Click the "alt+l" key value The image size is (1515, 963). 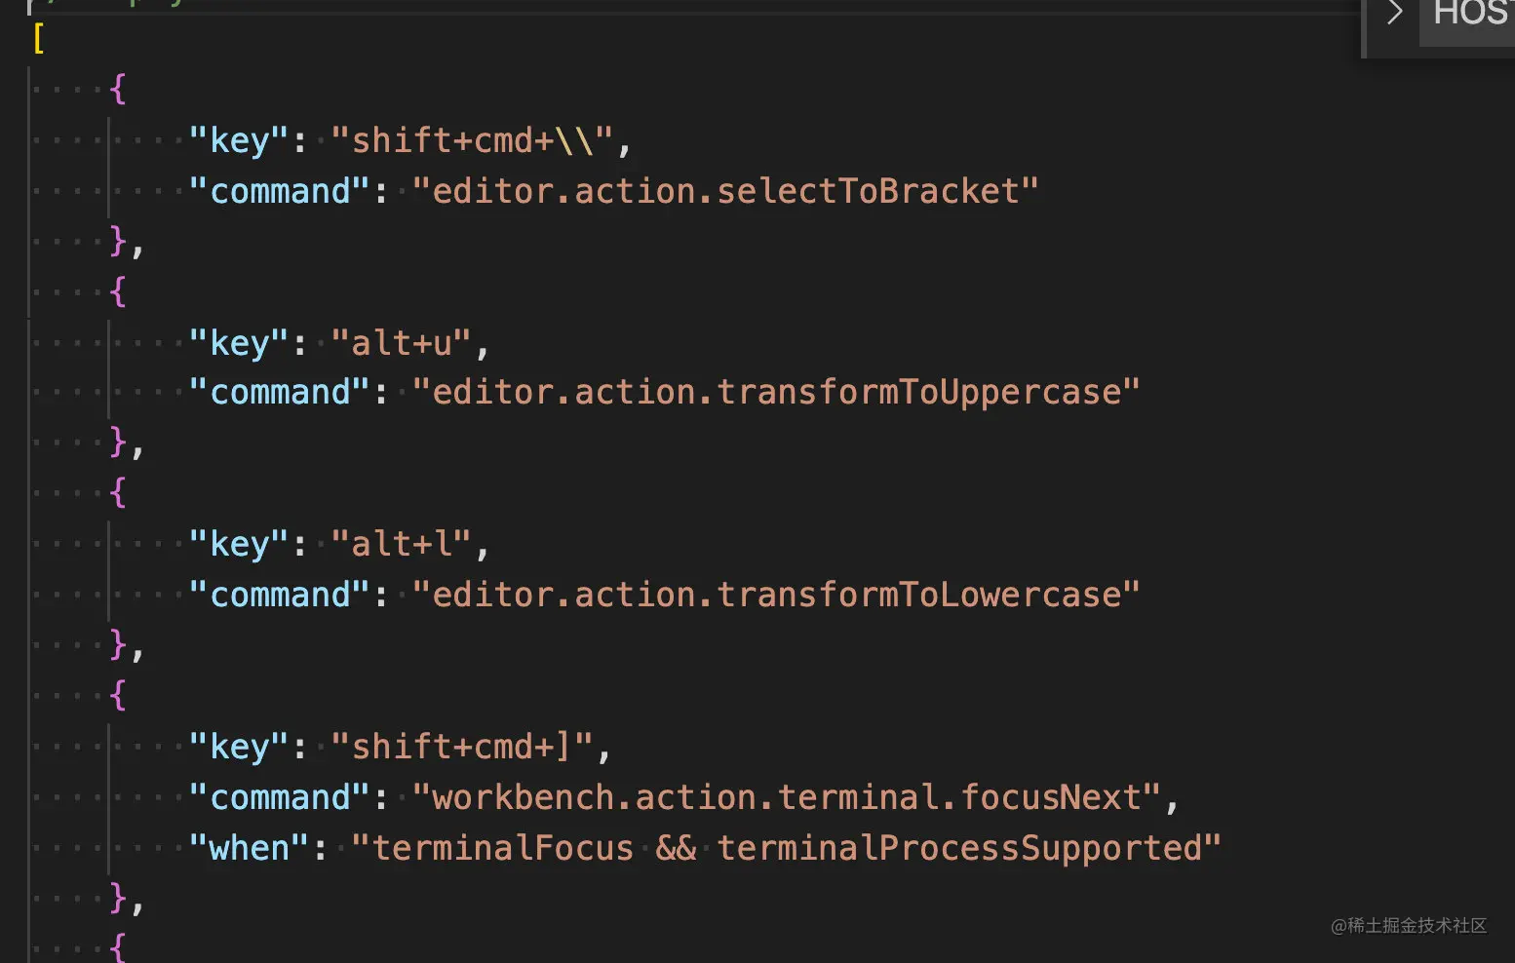click(401, 544)
